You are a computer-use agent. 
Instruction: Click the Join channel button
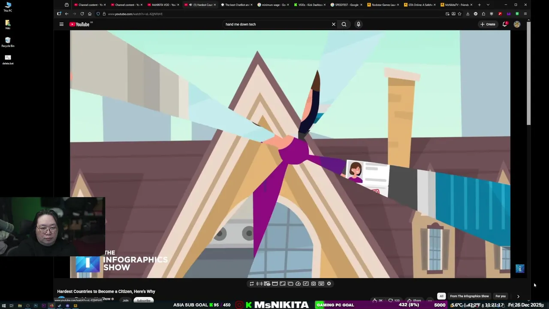[125, 300]
